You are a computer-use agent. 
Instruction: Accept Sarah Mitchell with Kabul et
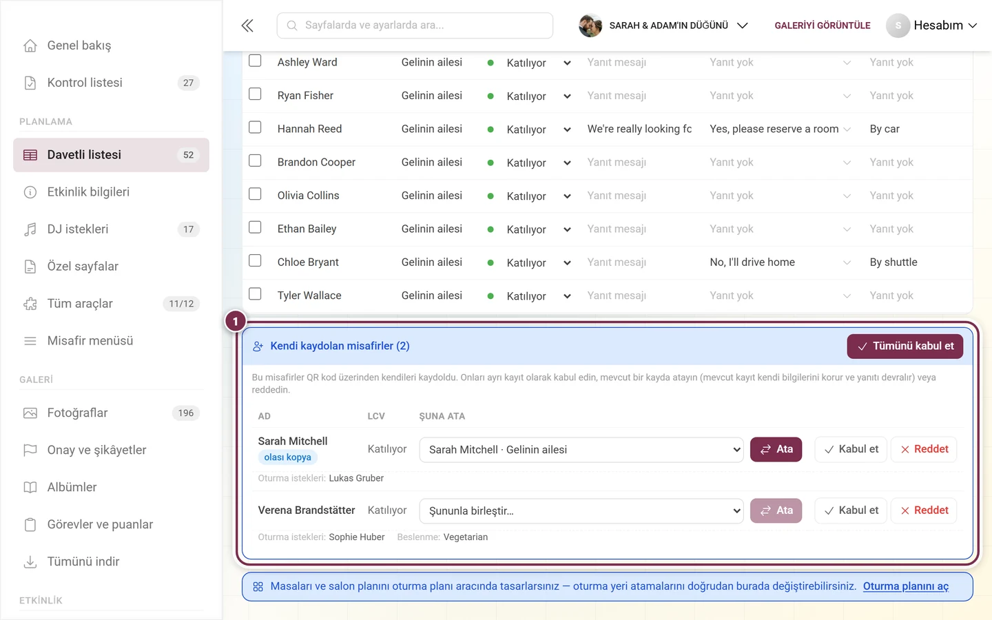pos(851,449)
